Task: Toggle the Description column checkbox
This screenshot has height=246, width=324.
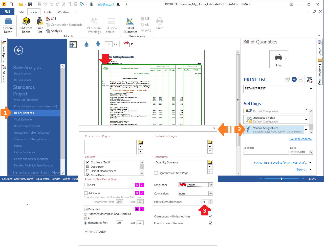Action: tap(88, 166)
